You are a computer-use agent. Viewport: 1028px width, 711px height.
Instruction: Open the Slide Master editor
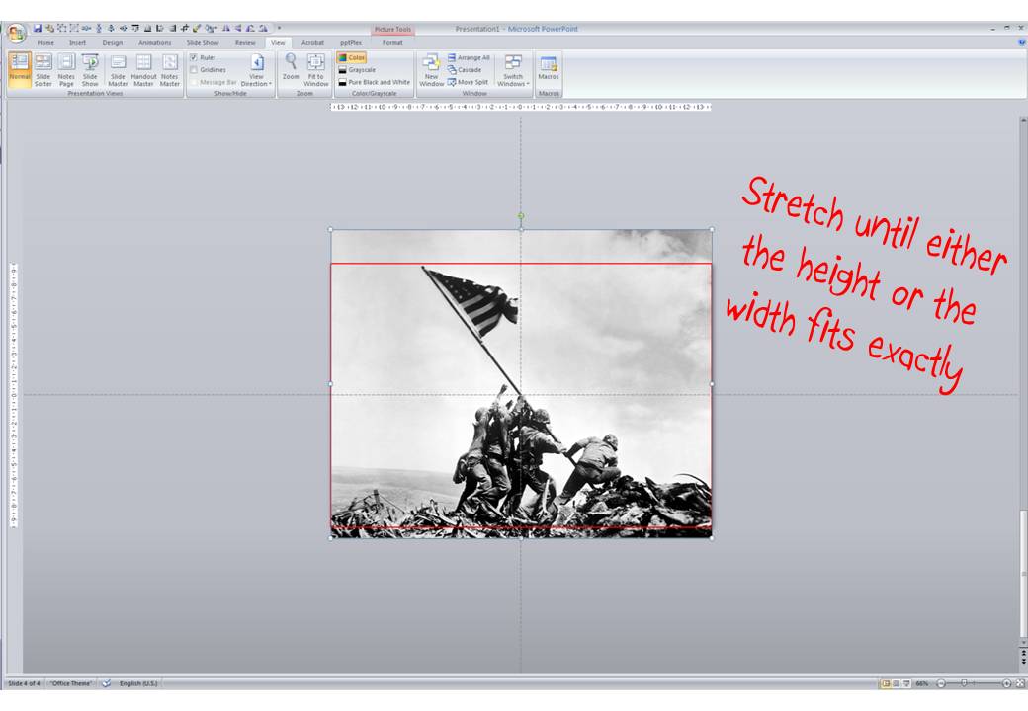(117, 69)
